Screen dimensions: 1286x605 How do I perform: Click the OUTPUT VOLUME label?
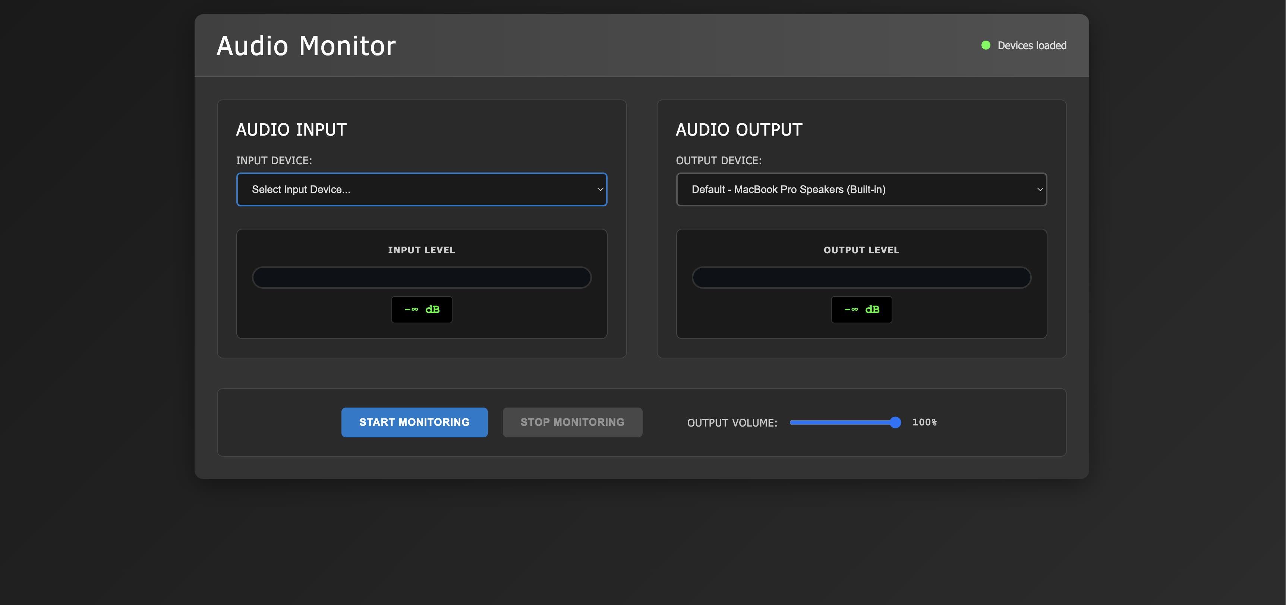(732, 422)
